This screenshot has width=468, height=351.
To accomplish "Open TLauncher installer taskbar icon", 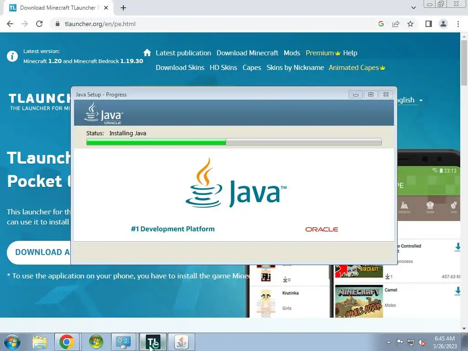I will click(x=153, y=342).
